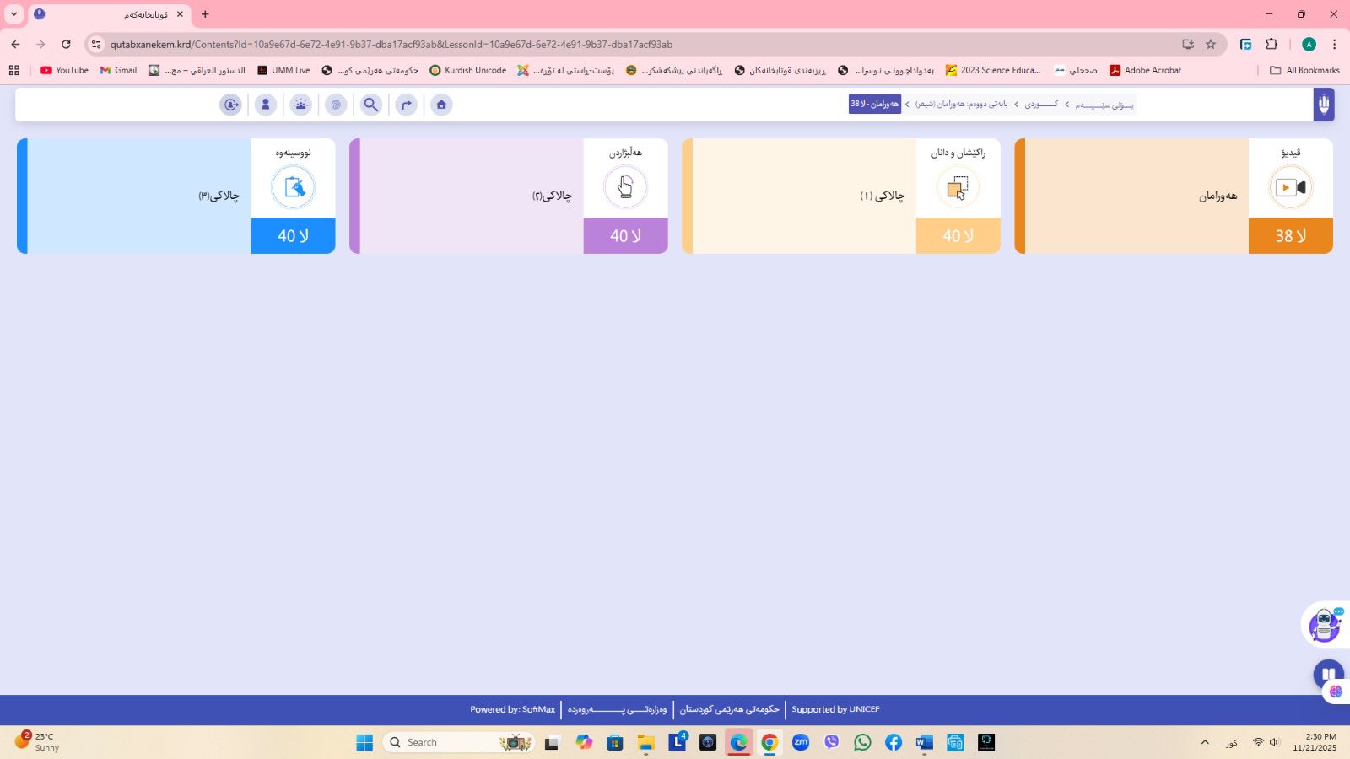The image size is (1350, 759).
Task: Click the 'پۆلی سێیەم' breadcrumb link
Action: click(1104, 105)
